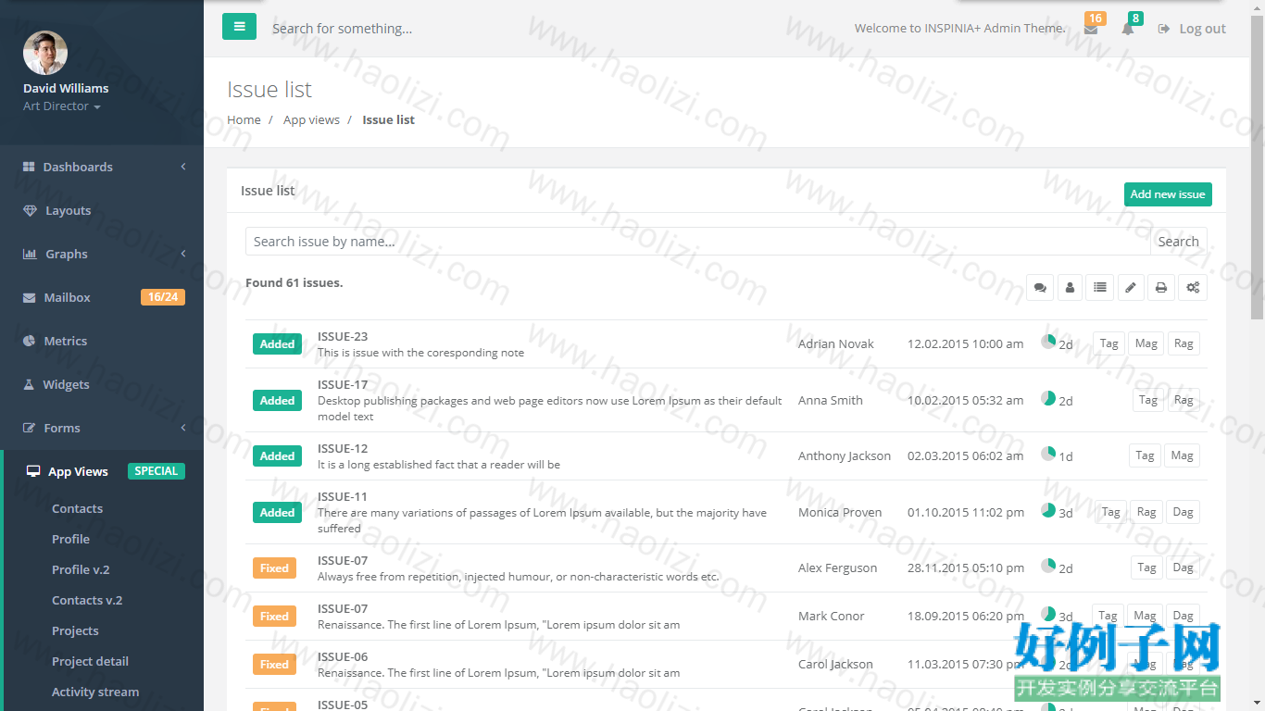Click the print icon button
1265x711 pixels.
tap(1160, 287)
